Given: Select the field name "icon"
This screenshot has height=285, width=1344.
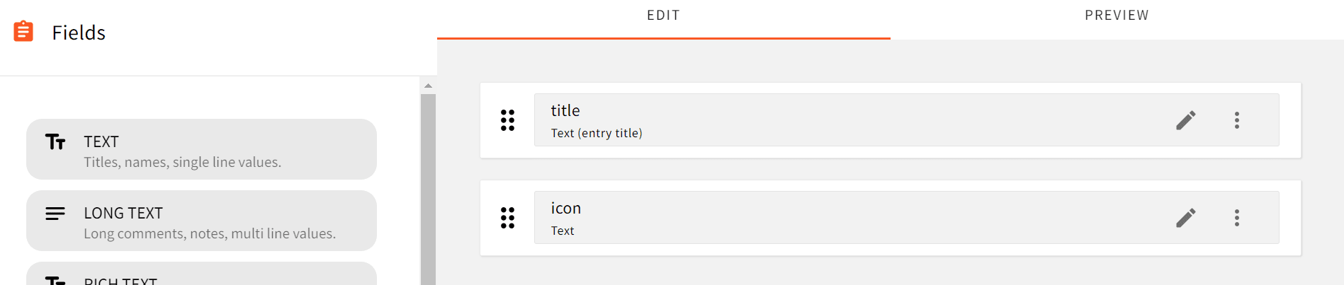Looking at the screenshot, I should pyautogui.click(x=566, y=209).
